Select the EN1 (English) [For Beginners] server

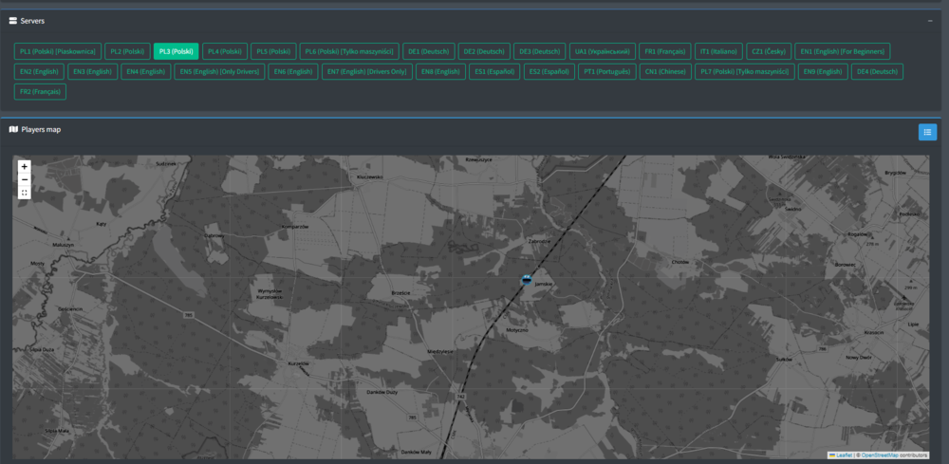point(842,51)
